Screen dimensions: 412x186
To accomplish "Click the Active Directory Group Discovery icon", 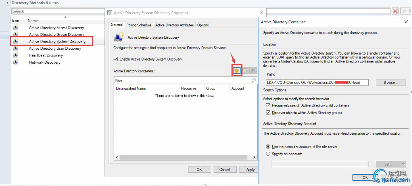I will pos(16,34).
